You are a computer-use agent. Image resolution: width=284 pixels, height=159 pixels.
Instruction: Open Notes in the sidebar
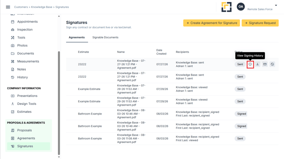[22, 69]
